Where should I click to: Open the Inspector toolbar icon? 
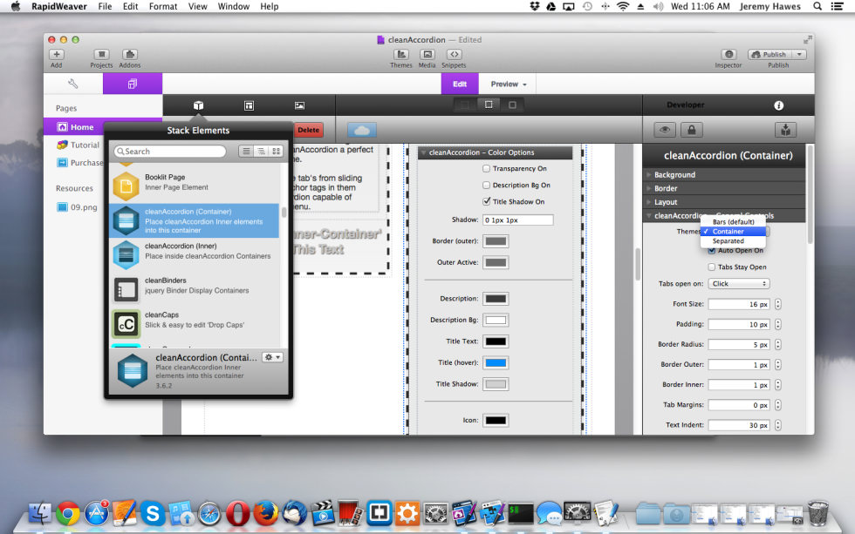pyautogui.click(x=729, y=54)
